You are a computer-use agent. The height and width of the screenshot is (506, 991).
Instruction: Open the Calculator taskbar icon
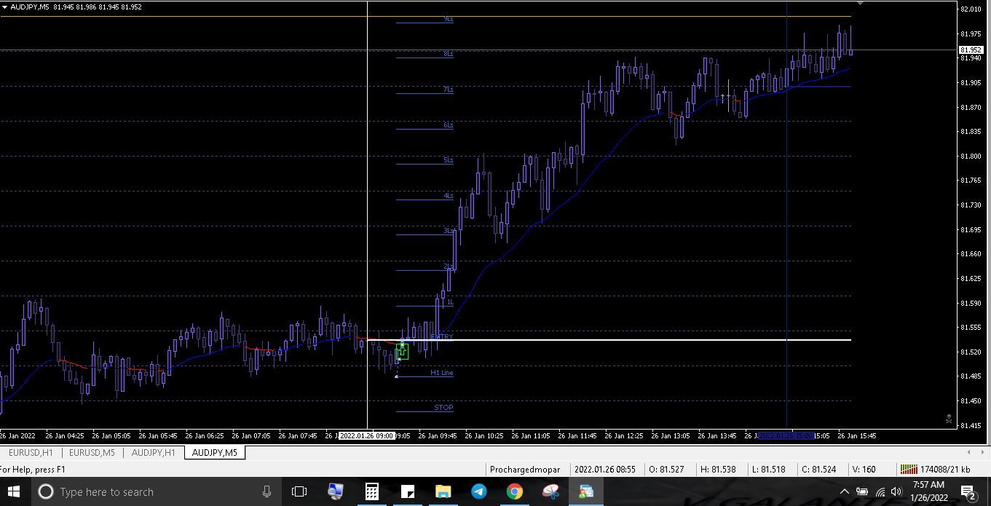(371, 492)
